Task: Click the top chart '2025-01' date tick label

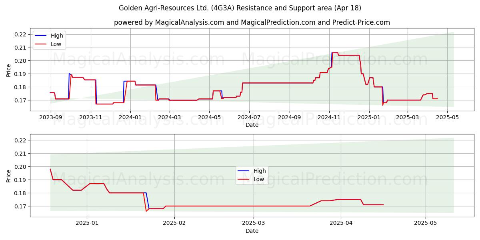Action: tap(369, 118)
